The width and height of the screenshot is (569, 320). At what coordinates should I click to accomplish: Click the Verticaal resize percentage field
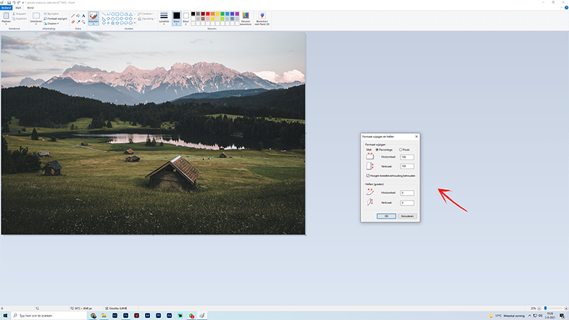pyautogui.click(x=407, y=166)
